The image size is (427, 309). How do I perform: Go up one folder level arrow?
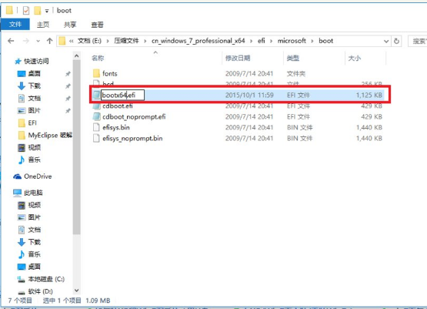coord(49,41)
